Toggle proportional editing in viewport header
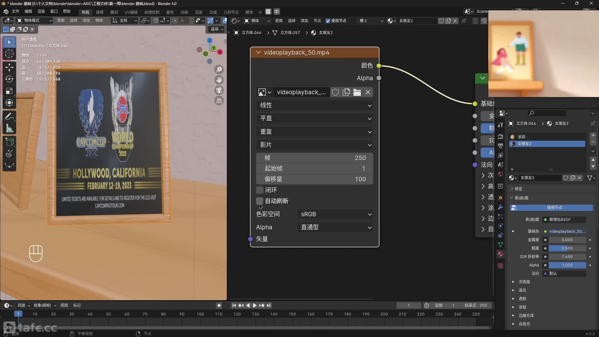 coord(175,21)
